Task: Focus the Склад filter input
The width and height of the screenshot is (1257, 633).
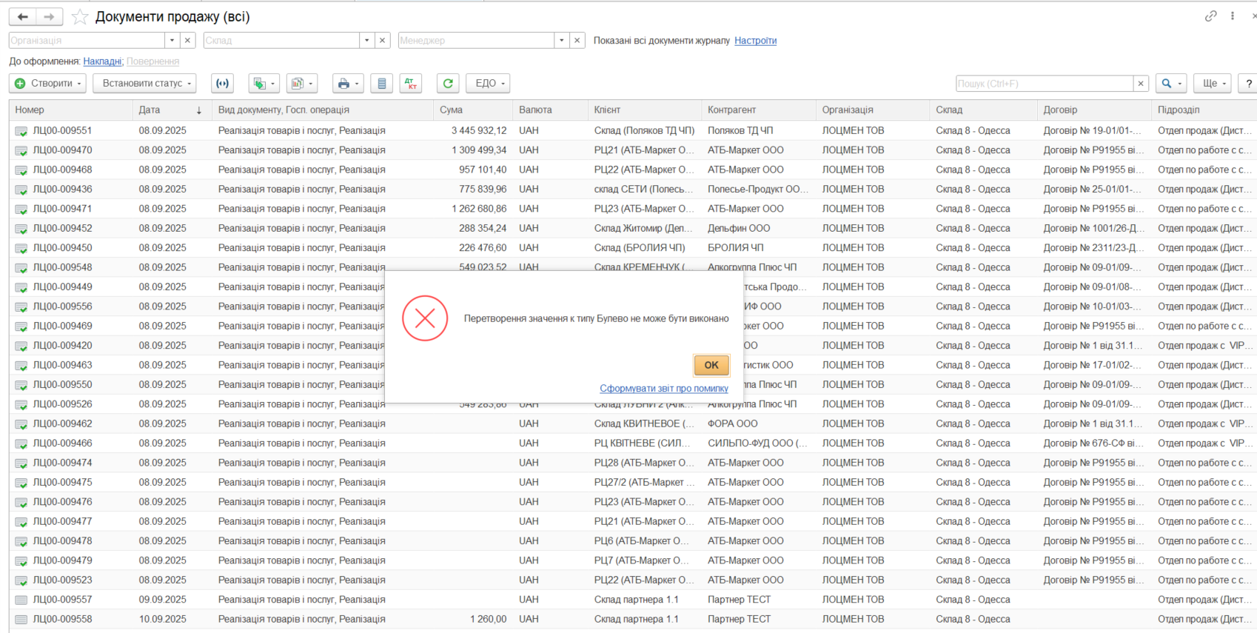Action: coord(281,41)
